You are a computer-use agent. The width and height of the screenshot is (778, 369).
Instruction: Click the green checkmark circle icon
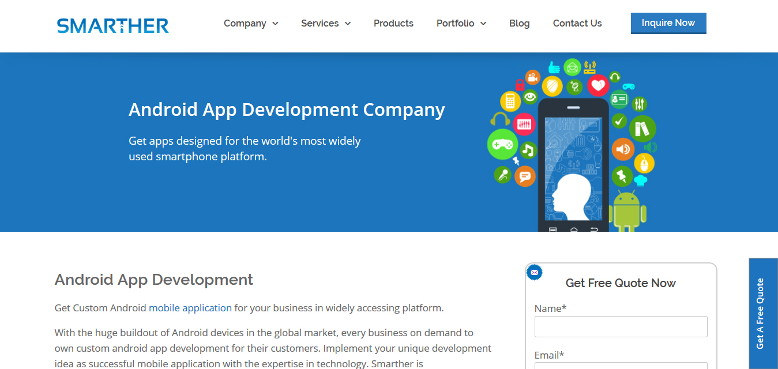click(x=619, y=121)
